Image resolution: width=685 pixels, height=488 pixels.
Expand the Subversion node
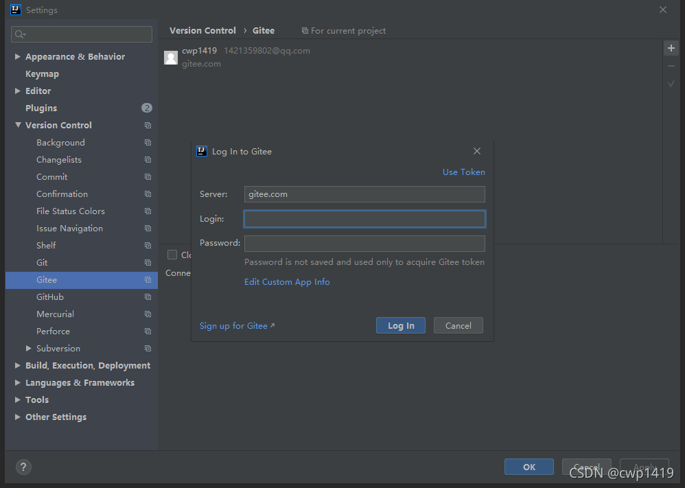point(28,348)
